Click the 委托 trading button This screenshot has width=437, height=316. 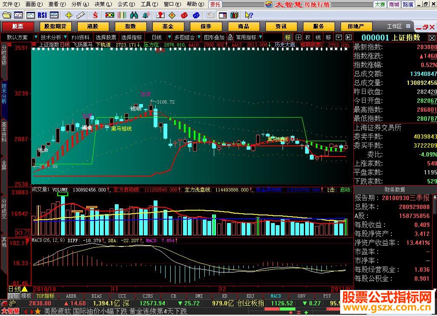click(215, 4)
